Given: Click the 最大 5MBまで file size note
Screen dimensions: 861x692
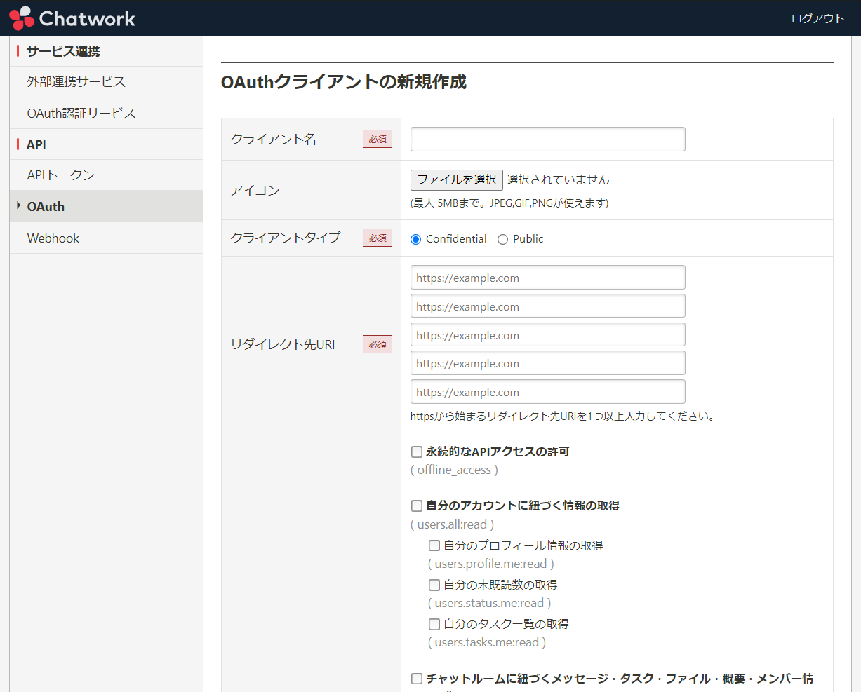Looking at the screenshot, I should [x=509, y=203].
